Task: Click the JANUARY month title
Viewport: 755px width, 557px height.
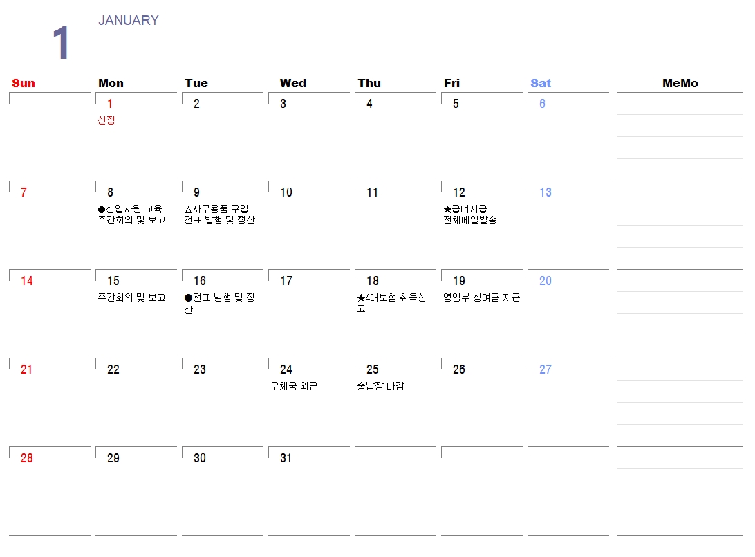Action: (x=129, y=20)
